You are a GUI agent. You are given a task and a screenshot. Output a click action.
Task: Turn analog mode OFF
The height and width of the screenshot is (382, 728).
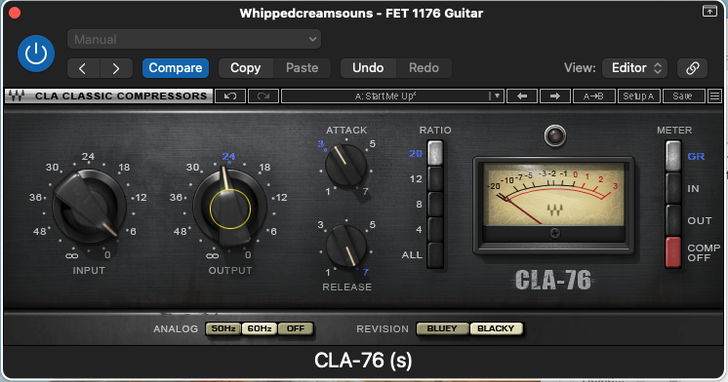(x=296, y=328)
